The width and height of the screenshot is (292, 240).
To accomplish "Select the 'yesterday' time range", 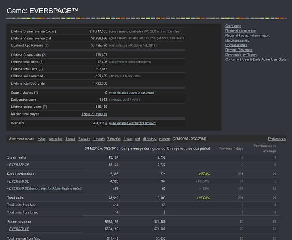I will [x=56, y=139].
